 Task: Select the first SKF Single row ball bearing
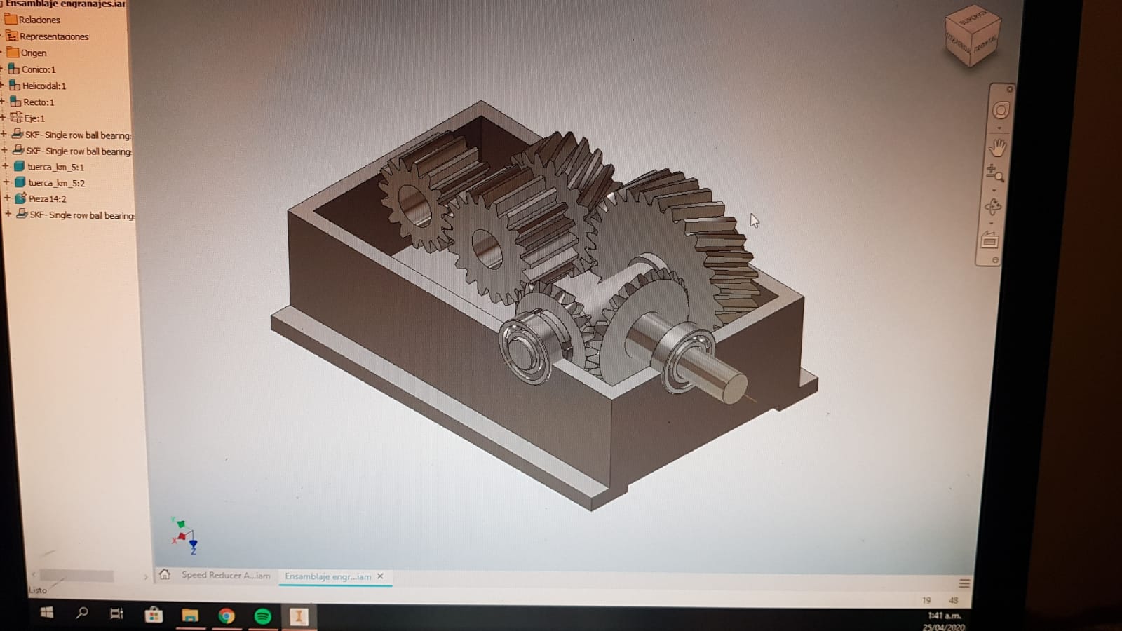(x=78, y=135)
